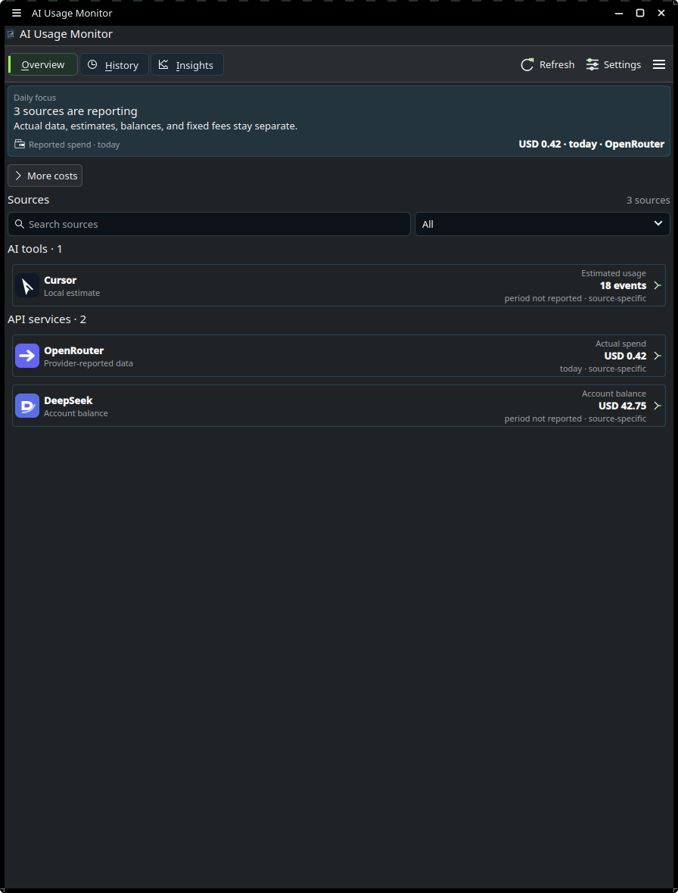The height and width of the screenshot is (893, 678).
Task: Open the All filter dropdown
Action: click(542, 224)
